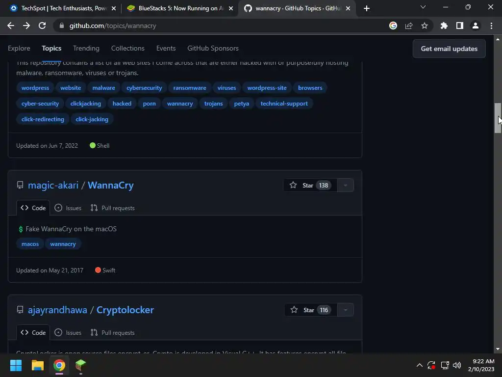Select Code tab of Cryptolocker repo
This screenshot has height=377, width=502.
pyautogui.click(x=33, y=332)
